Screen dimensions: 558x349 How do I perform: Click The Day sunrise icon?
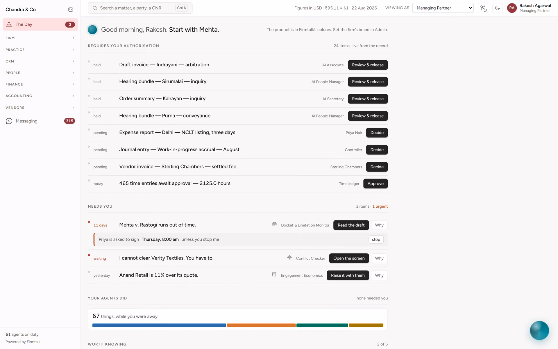(x=9, y=24)
